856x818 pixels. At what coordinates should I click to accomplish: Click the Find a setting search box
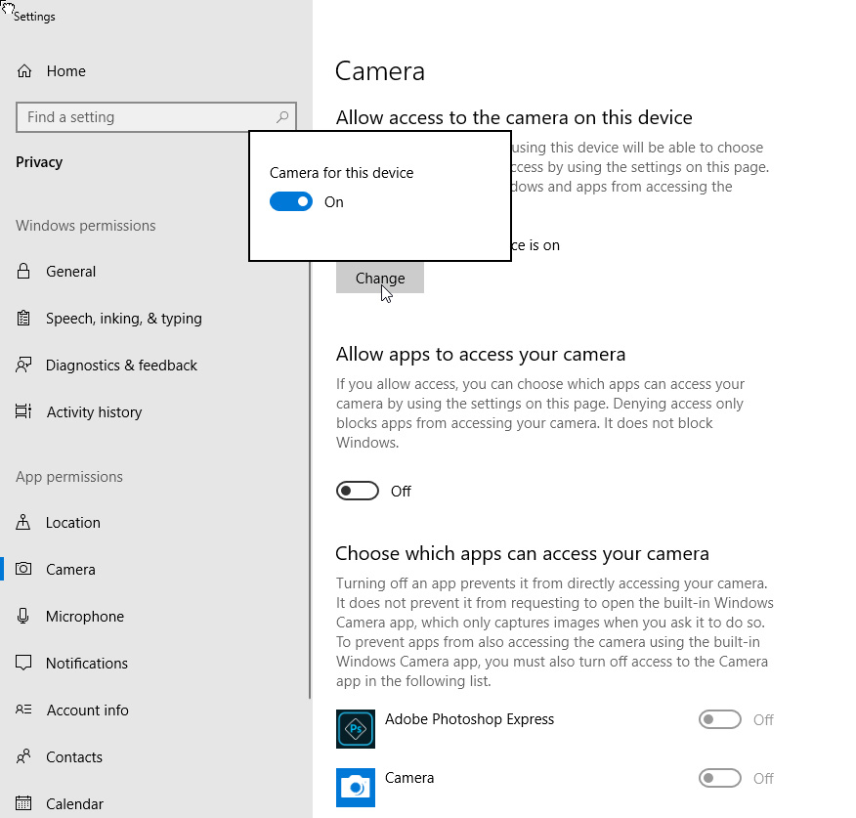click(147, 117)
